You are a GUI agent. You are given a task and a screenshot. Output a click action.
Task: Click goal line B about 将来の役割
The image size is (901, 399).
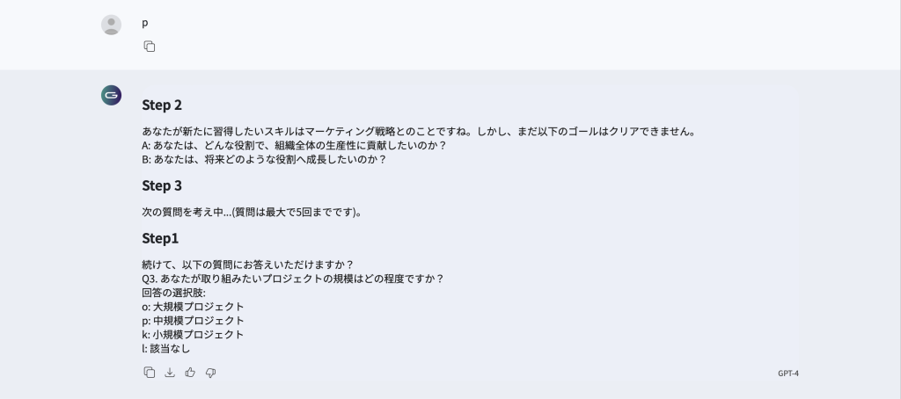(264, 160)
